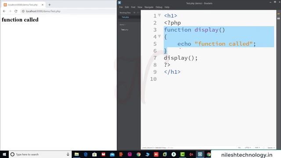Open the Navigate menu in Brackets
The height and width of the screenshot is (158, 281).
[x=149, y=7]
